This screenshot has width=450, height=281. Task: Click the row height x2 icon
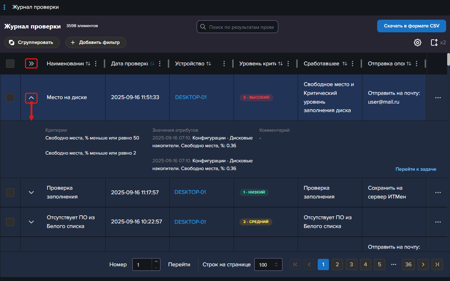click(x=435, y=43)
